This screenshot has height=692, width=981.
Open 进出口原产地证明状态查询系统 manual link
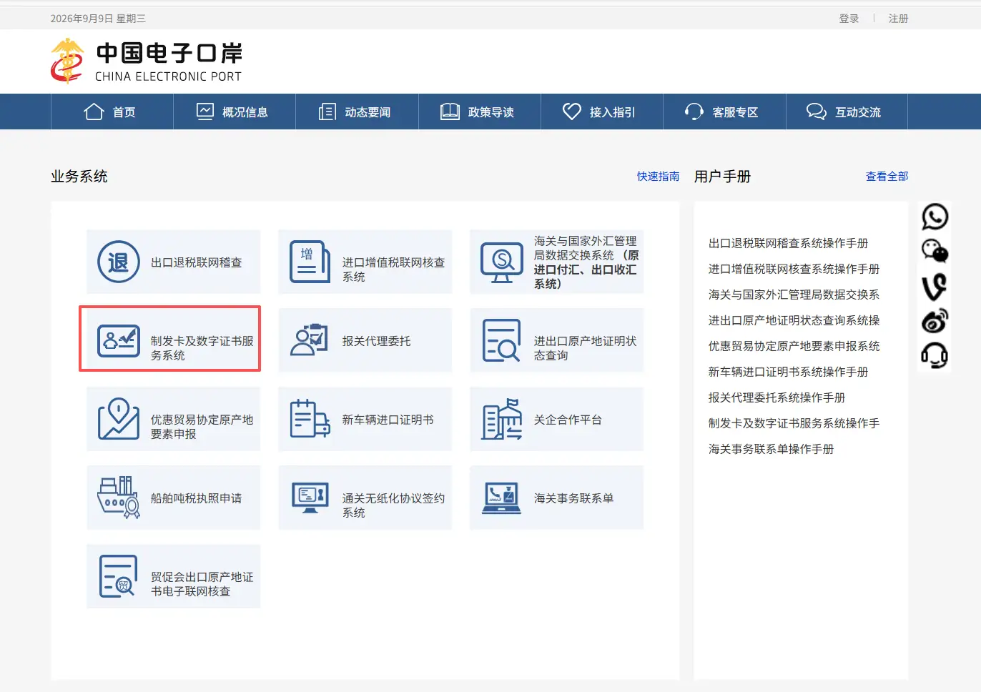[x=794, y=320]
